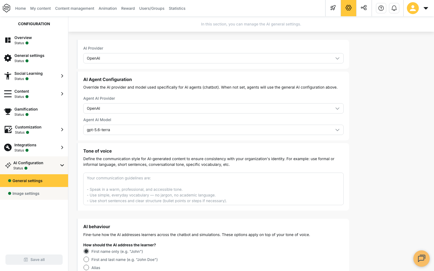Screen dimensions: 434x271
Task: Click the Social Learning person icon
Action: click(x=8, y=76)
